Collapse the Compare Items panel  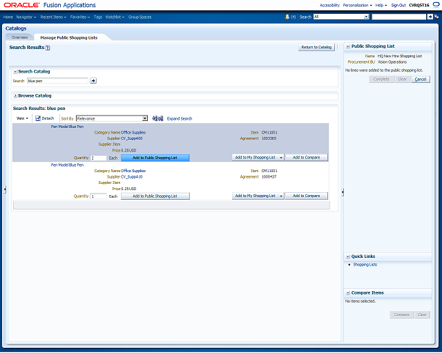click(348, 293)
